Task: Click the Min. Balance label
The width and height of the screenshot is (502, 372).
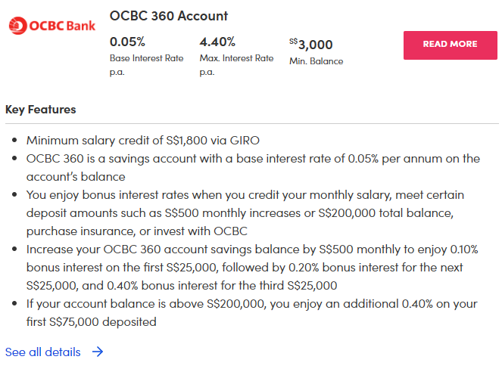Action: click(316, 61)
